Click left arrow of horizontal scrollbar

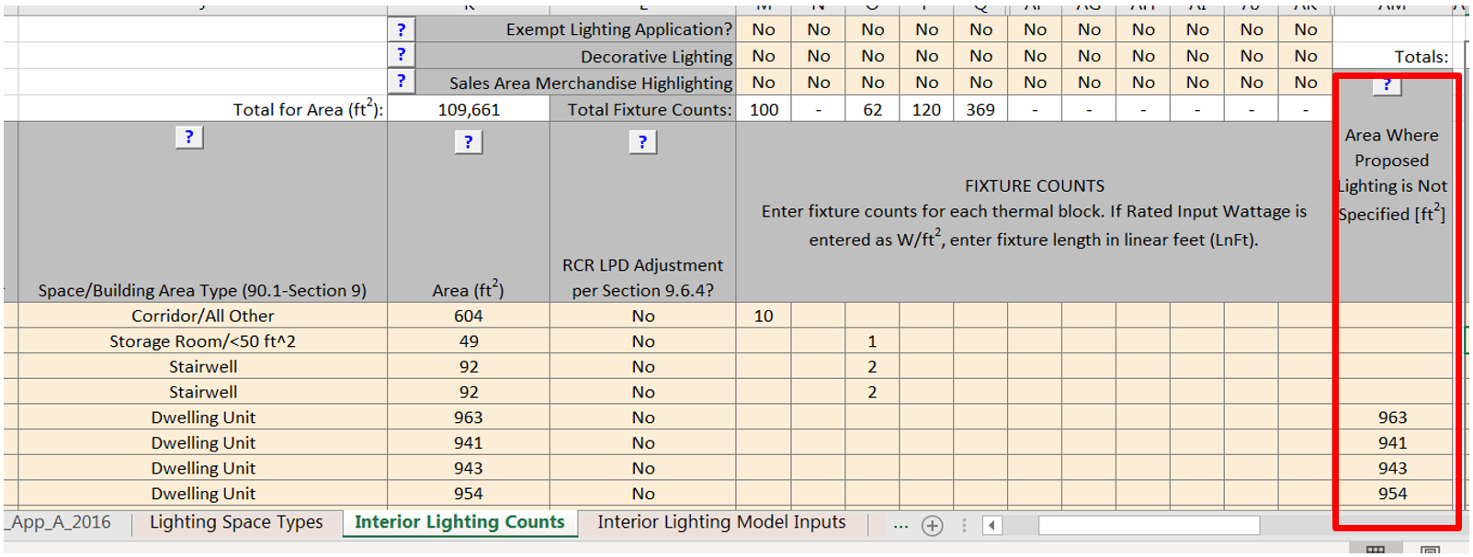point(991,526)
